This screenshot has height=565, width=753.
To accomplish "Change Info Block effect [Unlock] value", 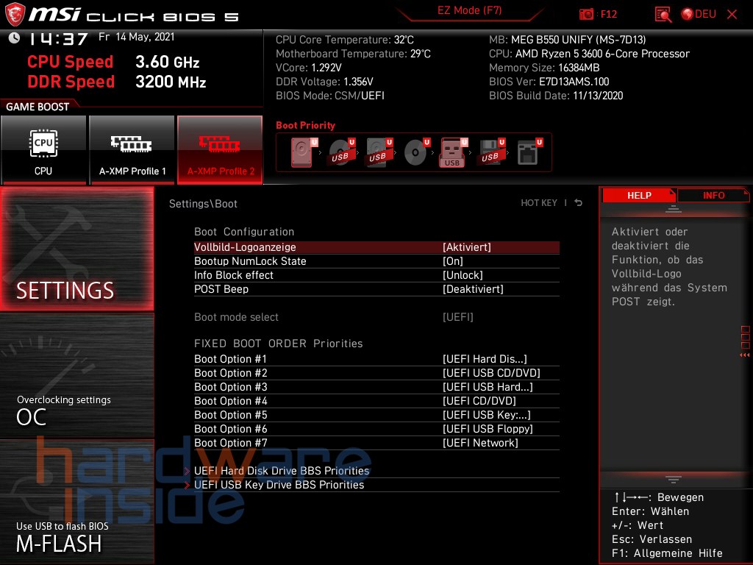I will (x=376, y=275).
